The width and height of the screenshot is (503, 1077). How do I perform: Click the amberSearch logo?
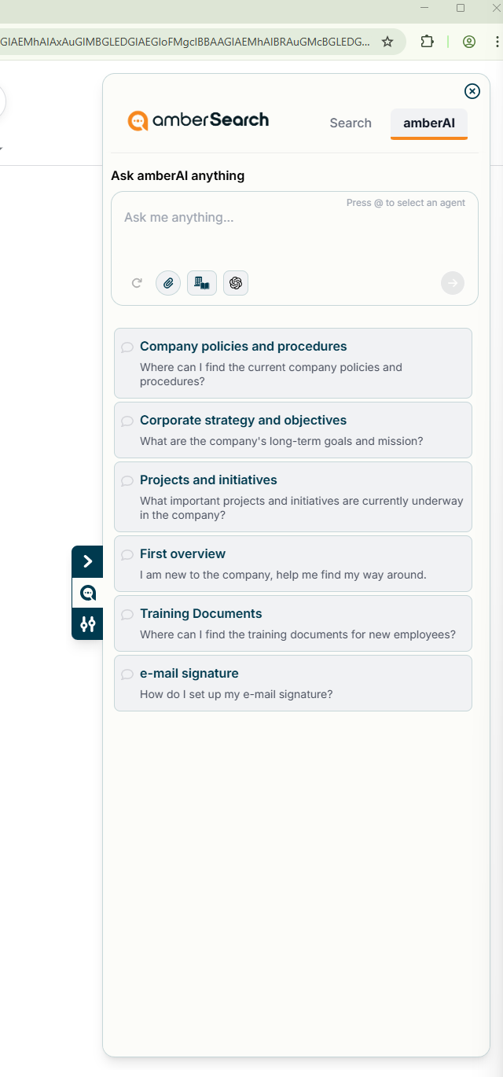point(198,120)
